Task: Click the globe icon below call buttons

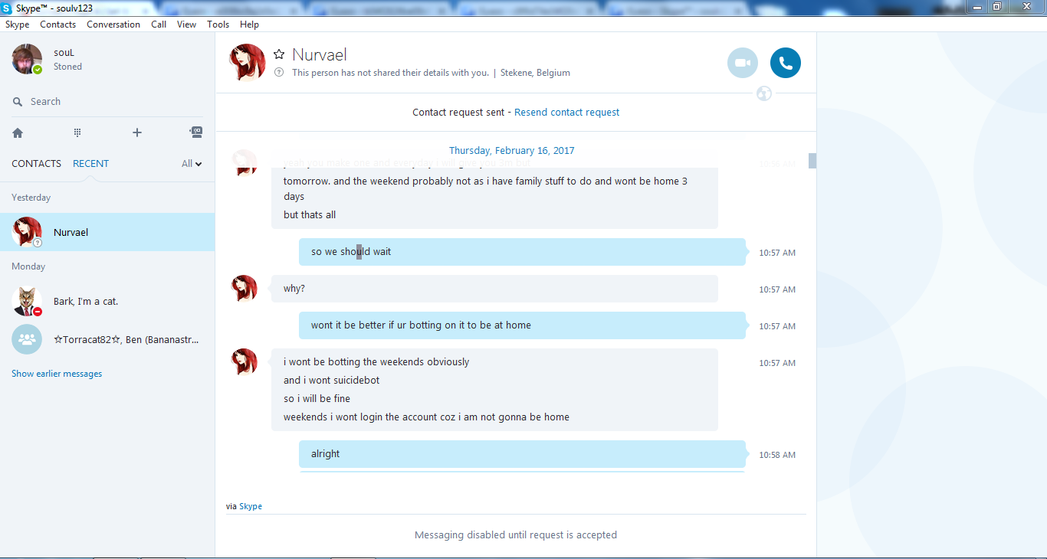Action: [763, 93]
